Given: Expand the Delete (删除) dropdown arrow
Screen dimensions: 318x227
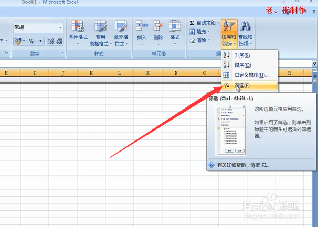Looking at the screenshot, I should [x=158, y=44].
